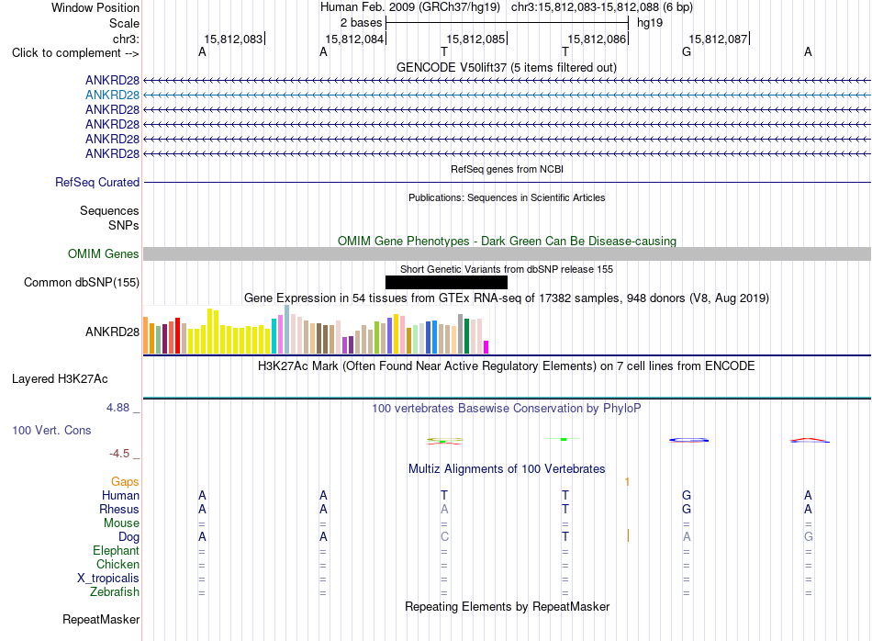872x641 pixels.
Task: Click the Scale track label
Action: pyautogui.click(x=124, y=23)
